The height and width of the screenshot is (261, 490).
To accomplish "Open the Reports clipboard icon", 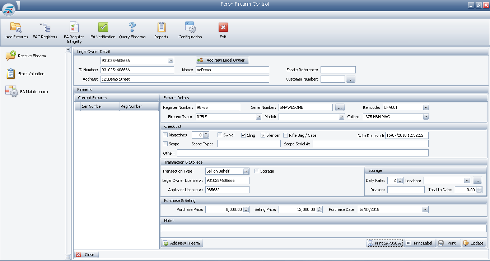I will (x=161, y=31).
